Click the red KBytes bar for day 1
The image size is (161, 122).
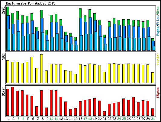coord(8,102)
